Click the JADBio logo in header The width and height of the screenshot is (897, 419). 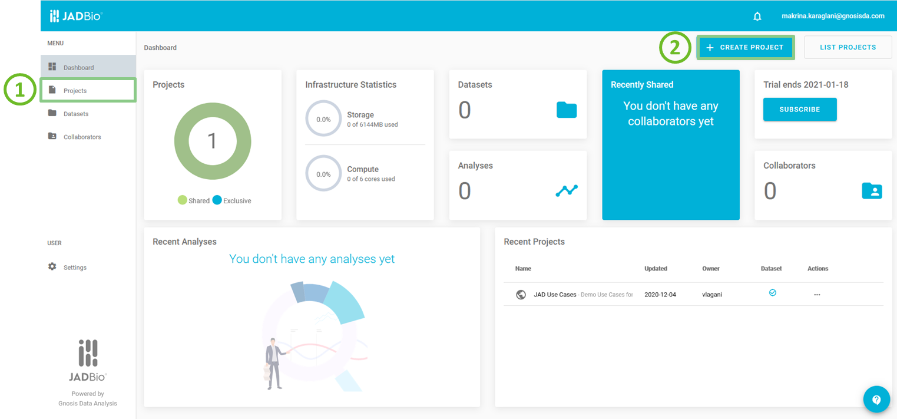click(x=76, y=16)
